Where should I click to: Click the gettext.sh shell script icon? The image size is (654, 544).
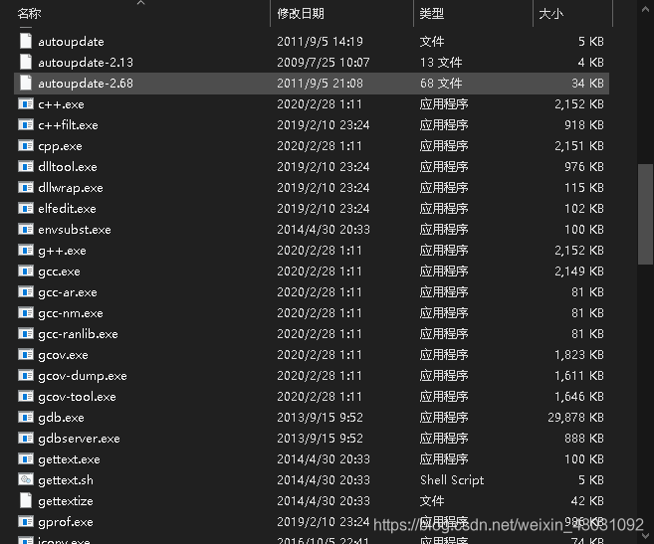click(x=26, y=479)
